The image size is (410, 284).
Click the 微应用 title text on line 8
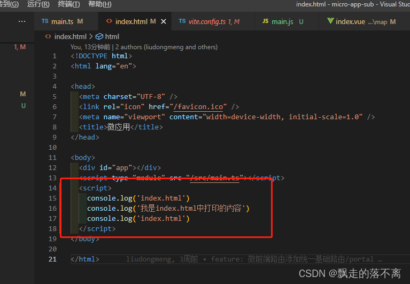[x=119, y=127]
